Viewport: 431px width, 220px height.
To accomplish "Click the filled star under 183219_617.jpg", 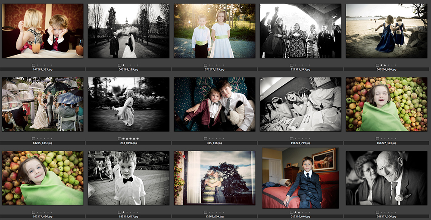I will [123, 212].
